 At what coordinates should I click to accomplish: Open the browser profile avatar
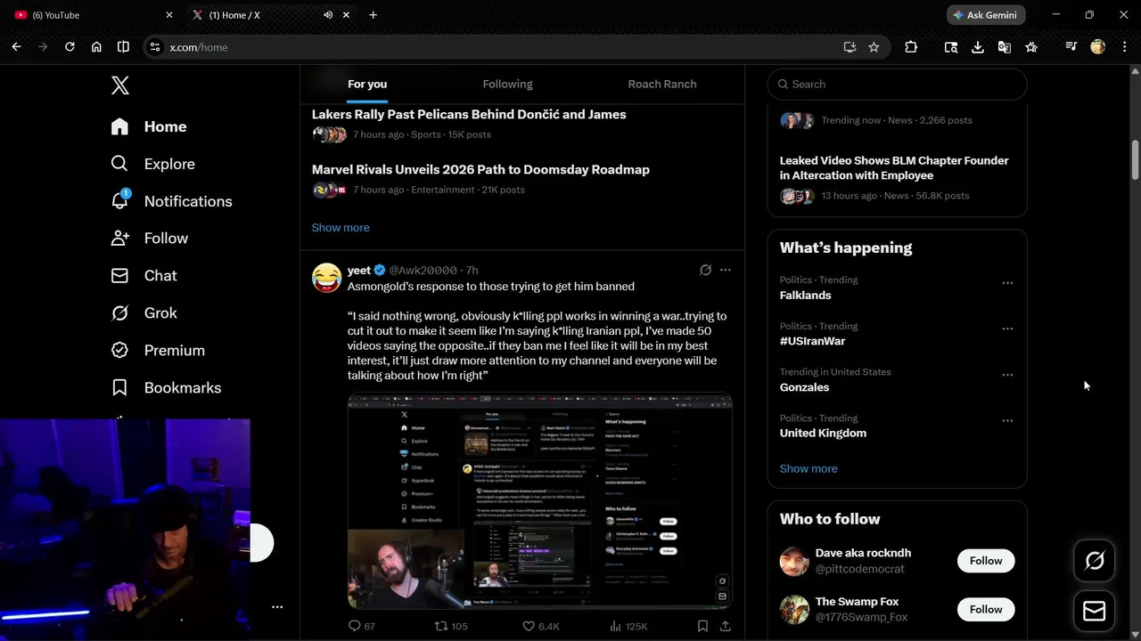pyautogui.click(x=1098, y=47)
